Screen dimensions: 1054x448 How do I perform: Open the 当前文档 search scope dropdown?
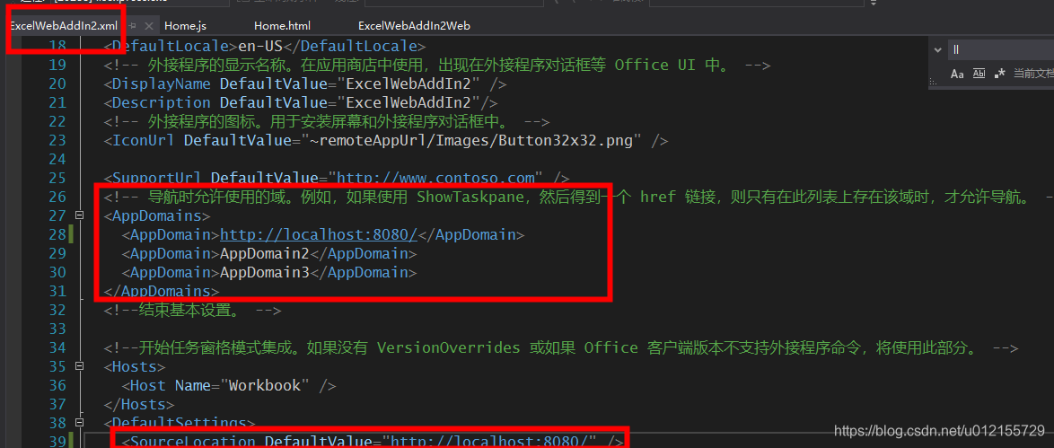point(1033,74)
